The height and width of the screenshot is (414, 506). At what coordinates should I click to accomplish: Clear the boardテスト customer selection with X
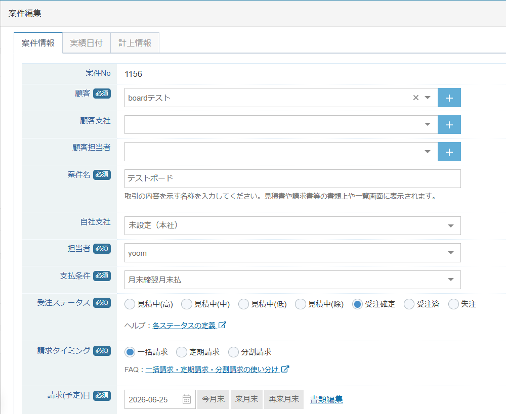point(415,98)
